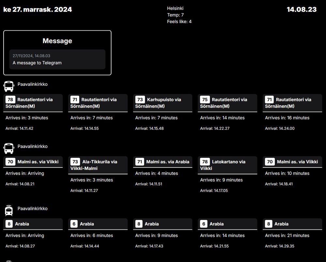Click the Temp: 7 reading
This screenshot has height=262, width=326.
pyautogui.click(x=175, y=15)
